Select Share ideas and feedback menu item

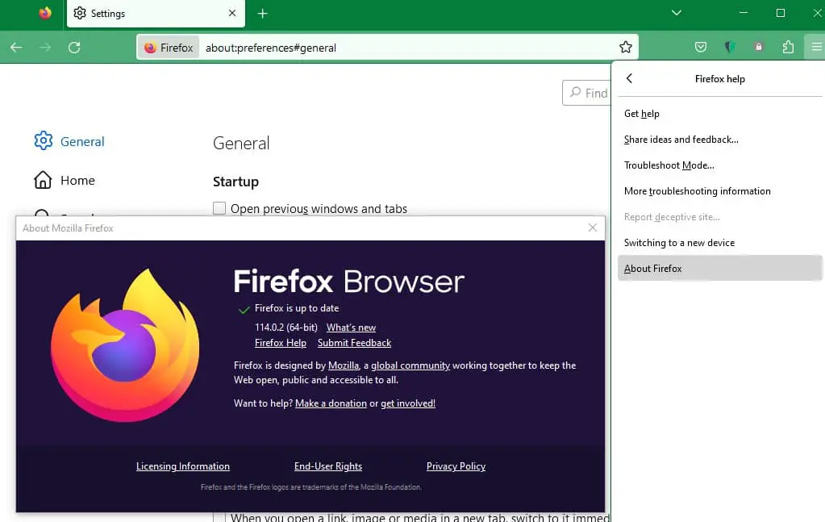coord(719,140)
